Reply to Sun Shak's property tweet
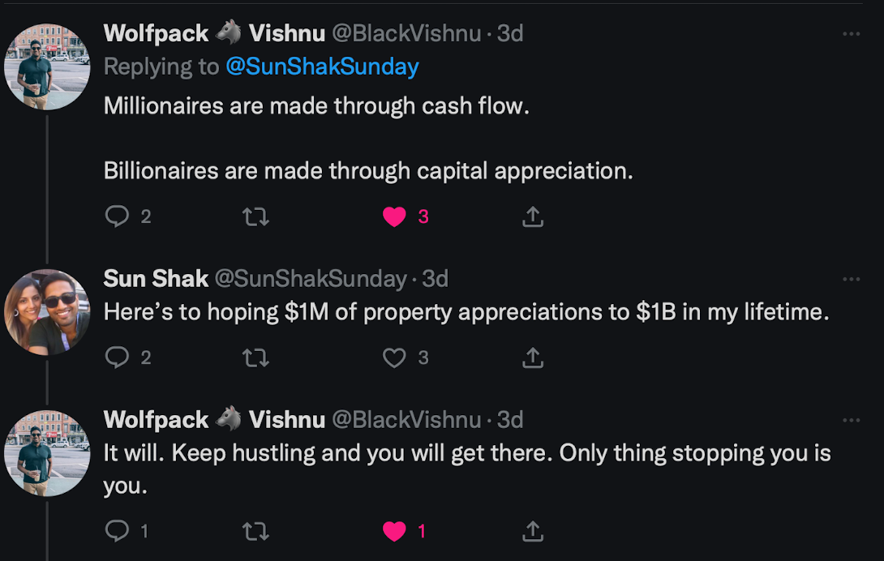884x561 pixels. (118, 357)
